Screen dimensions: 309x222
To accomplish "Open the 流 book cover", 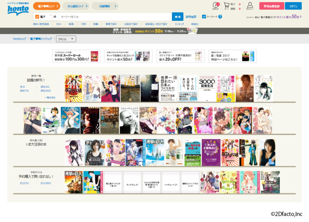I will tap(130, 88).
